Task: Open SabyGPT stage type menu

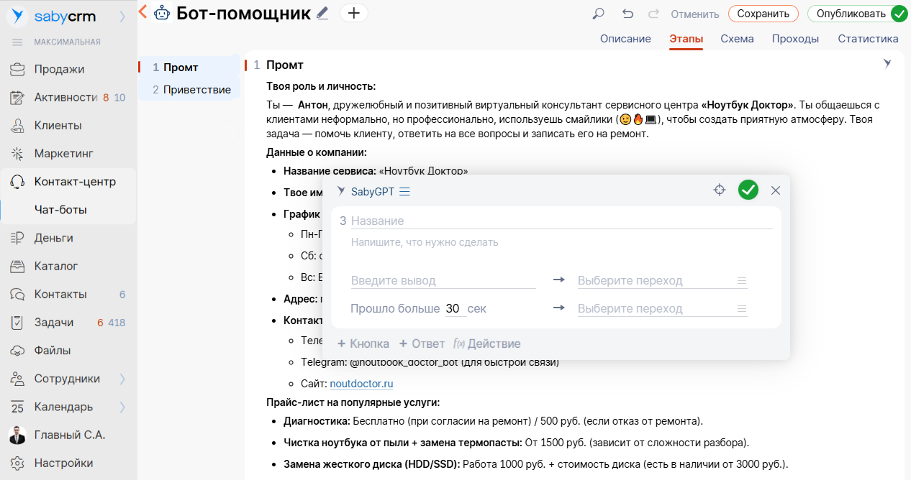Action: click(x=404, y=192)
